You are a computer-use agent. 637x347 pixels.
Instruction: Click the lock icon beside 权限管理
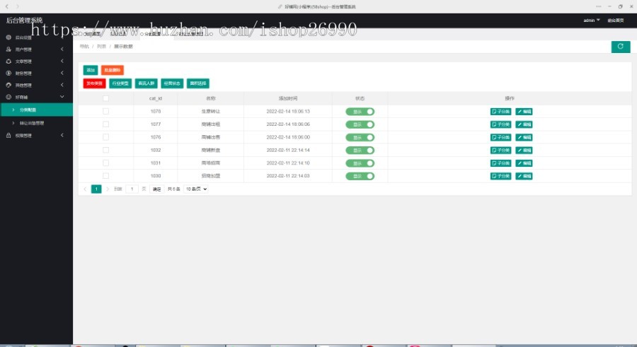pos(8,135)
